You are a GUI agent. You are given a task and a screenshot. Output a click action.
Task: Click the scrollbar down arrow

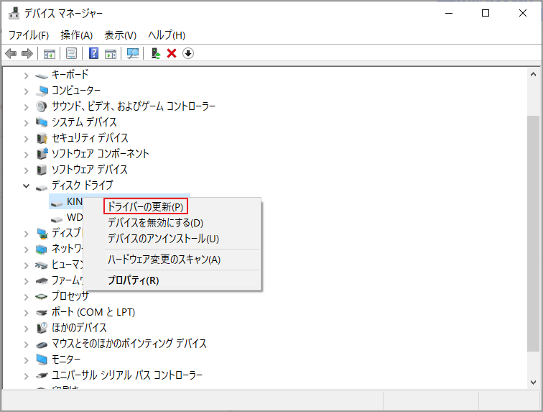click(x=533, y=383)
